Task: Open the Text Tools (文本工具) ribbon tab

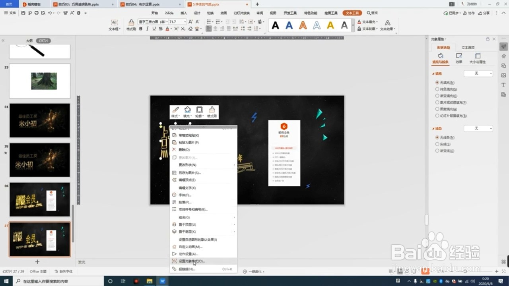Action: click(x=352, y=13)
